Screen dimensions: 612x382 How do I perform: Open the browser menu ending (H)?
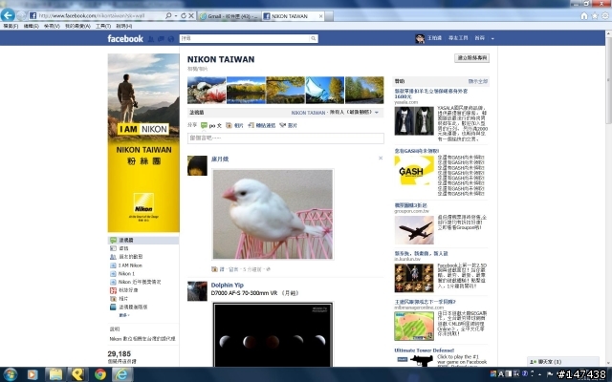point(124,26)
